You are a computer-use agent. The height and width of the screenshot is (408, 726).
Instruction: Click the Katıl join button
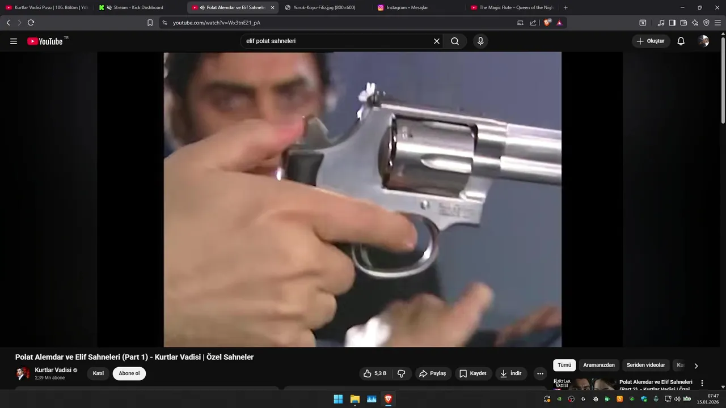pos(98,373)
